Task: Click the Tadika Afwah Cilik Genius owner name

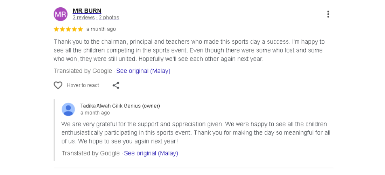Action: pyautogui.click(x=120, y=106)
